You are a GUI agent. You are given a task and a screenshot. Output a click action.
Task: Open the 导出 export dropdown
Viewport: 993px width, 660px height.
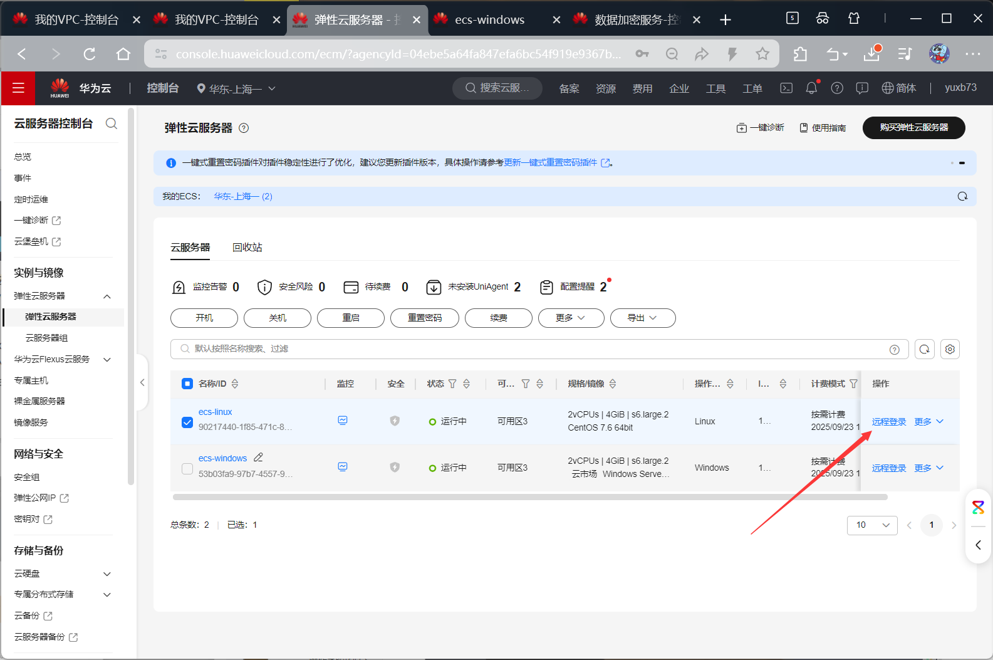pyautogui.click(x=643, y=318)
